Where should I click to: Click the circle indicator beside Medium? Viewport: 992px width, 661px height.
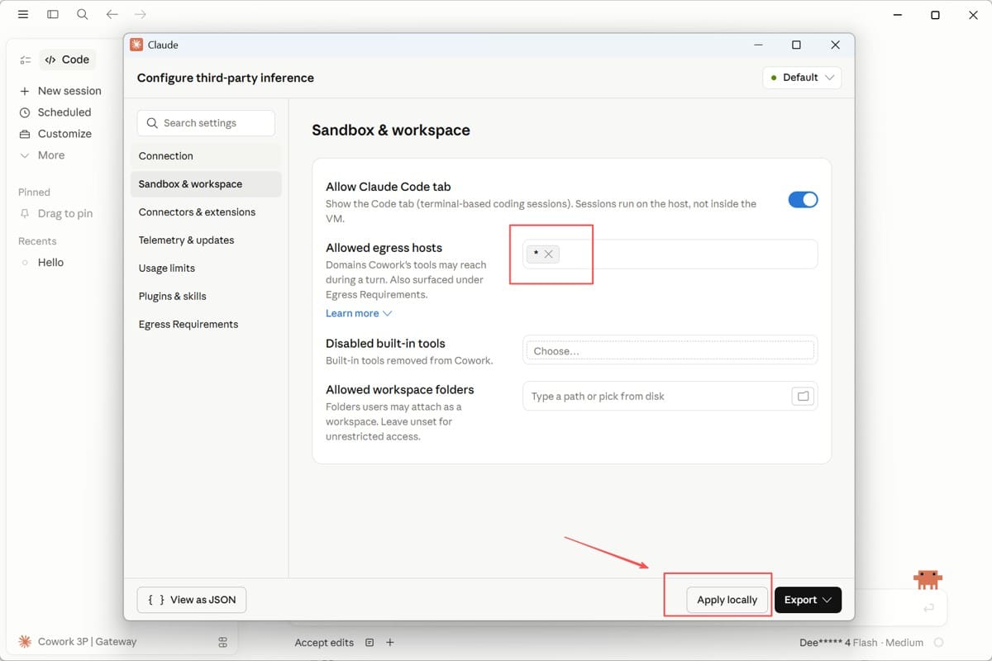938,643
